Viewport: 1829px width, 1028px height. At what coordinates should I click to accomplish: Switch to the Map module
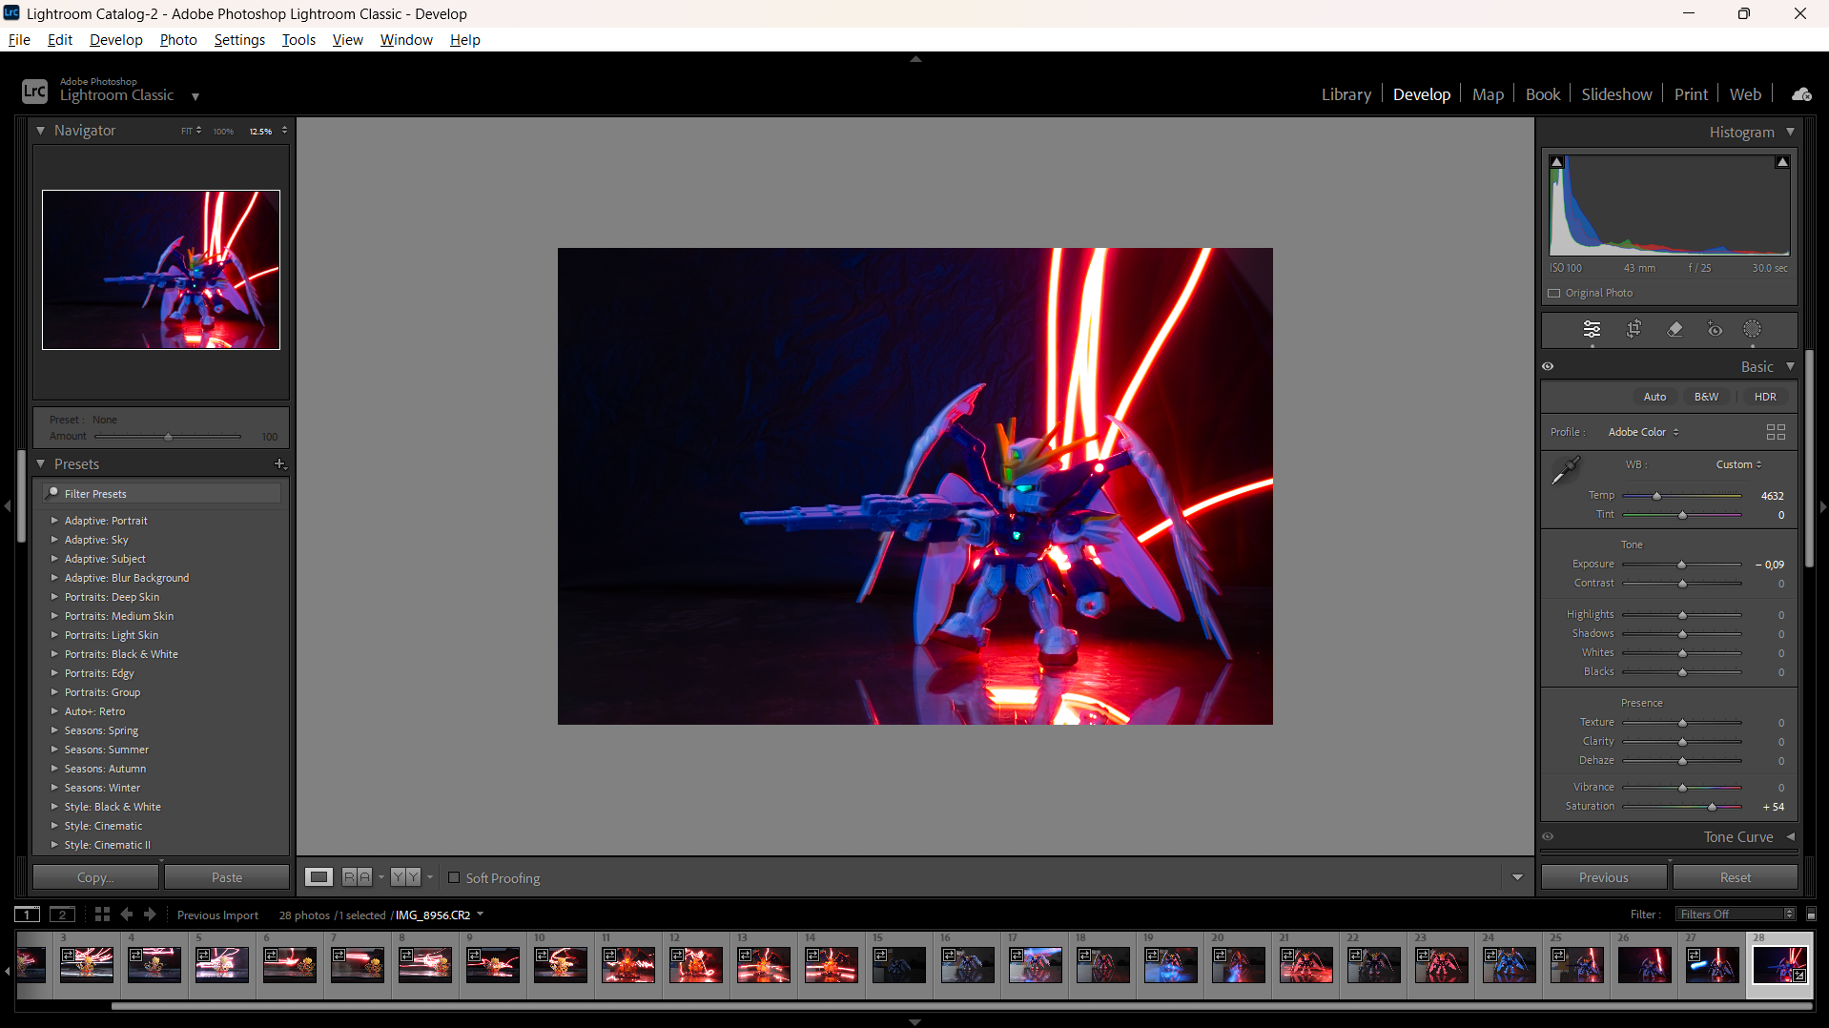point(1488,94)
